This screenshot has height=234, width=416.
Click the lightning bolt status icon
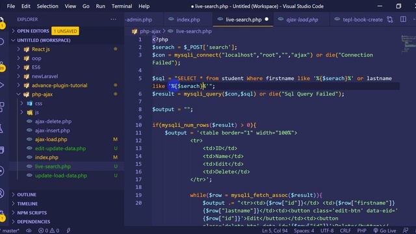tap(68, 231)
